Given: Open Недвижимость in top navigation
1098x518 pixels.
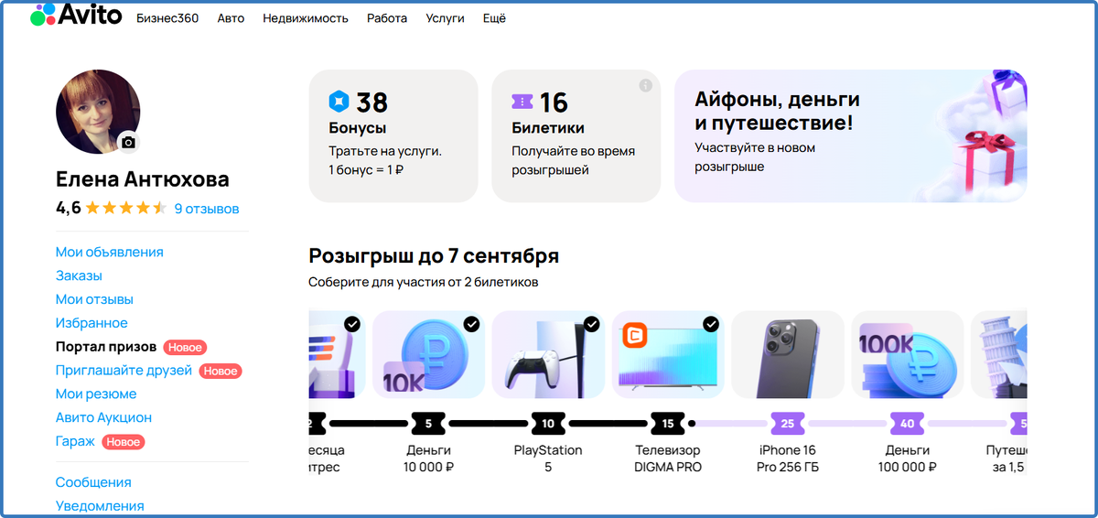Looking at the screenshot, I should pos(306,18).
